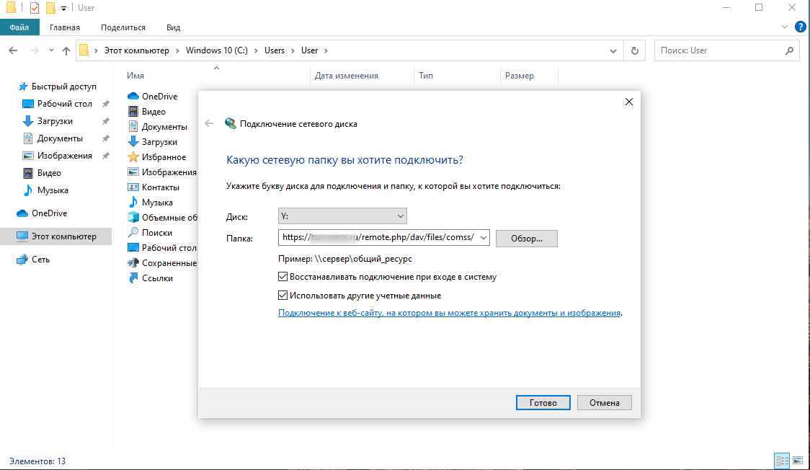Refresh the current folder view
Image resolution: width=810 pixels, height=470 pixels.
(635, 50)
